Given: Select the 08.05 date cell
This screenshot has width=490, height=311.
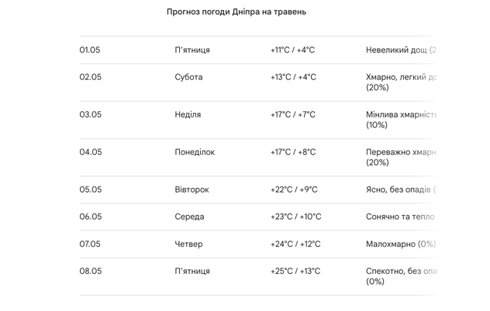Looking at the screenshot, I should pyautogui.click(x=90, y=272).
